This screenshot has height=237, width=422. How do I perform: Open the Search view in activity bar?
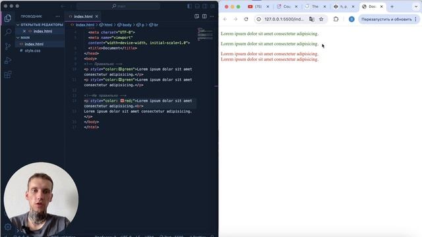(x=8, y=32)
